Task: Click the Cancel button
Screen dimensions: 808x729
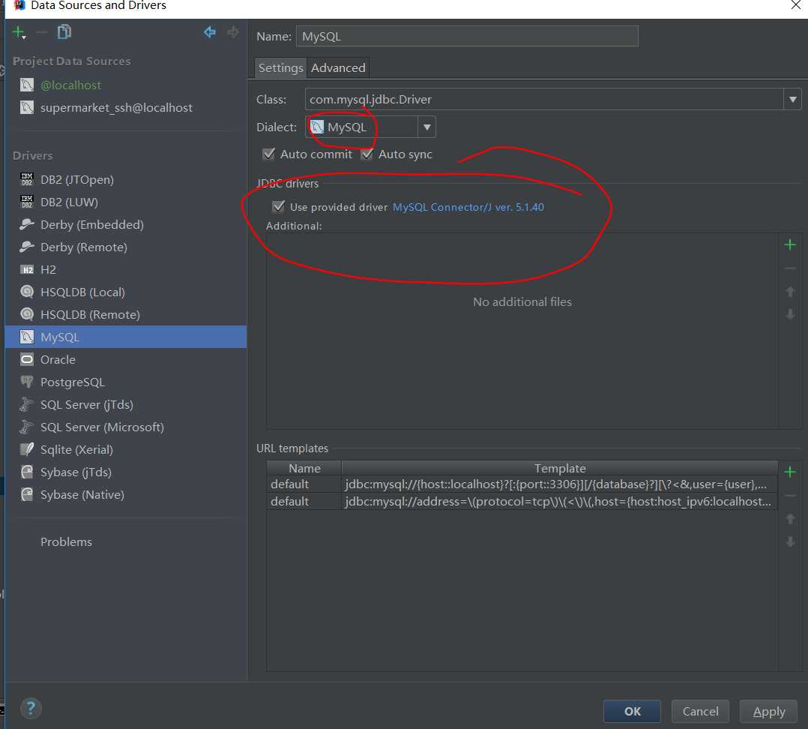Action: point(700,712)
